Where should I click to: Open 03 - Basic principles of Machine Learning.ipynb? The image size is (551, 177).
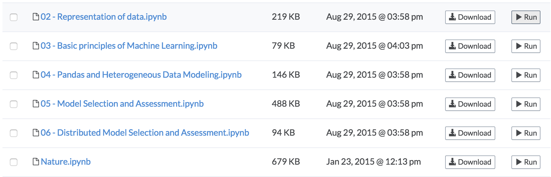[129, 46]
